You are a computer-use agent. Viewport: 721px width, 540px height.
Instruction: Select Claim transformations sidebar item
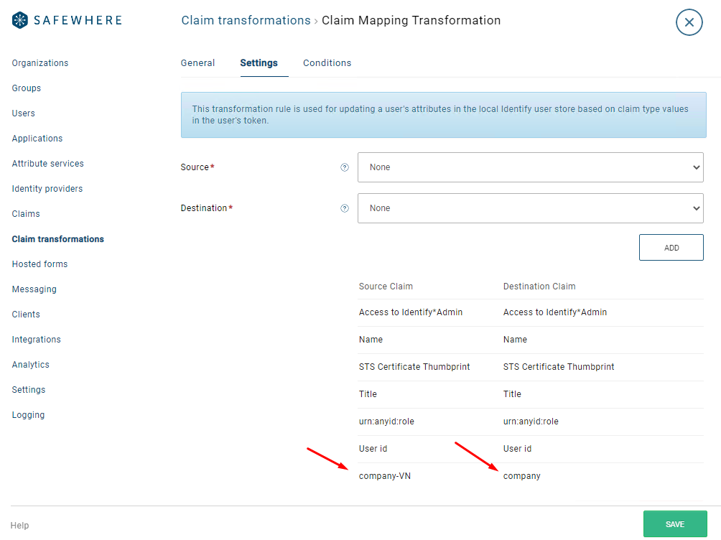coord(58,239)
